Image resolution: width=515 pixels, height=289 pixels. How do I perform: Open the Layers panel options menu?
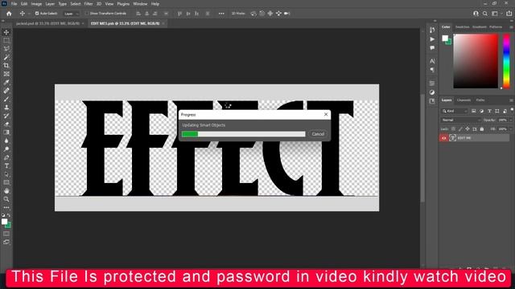coord(512,100)
